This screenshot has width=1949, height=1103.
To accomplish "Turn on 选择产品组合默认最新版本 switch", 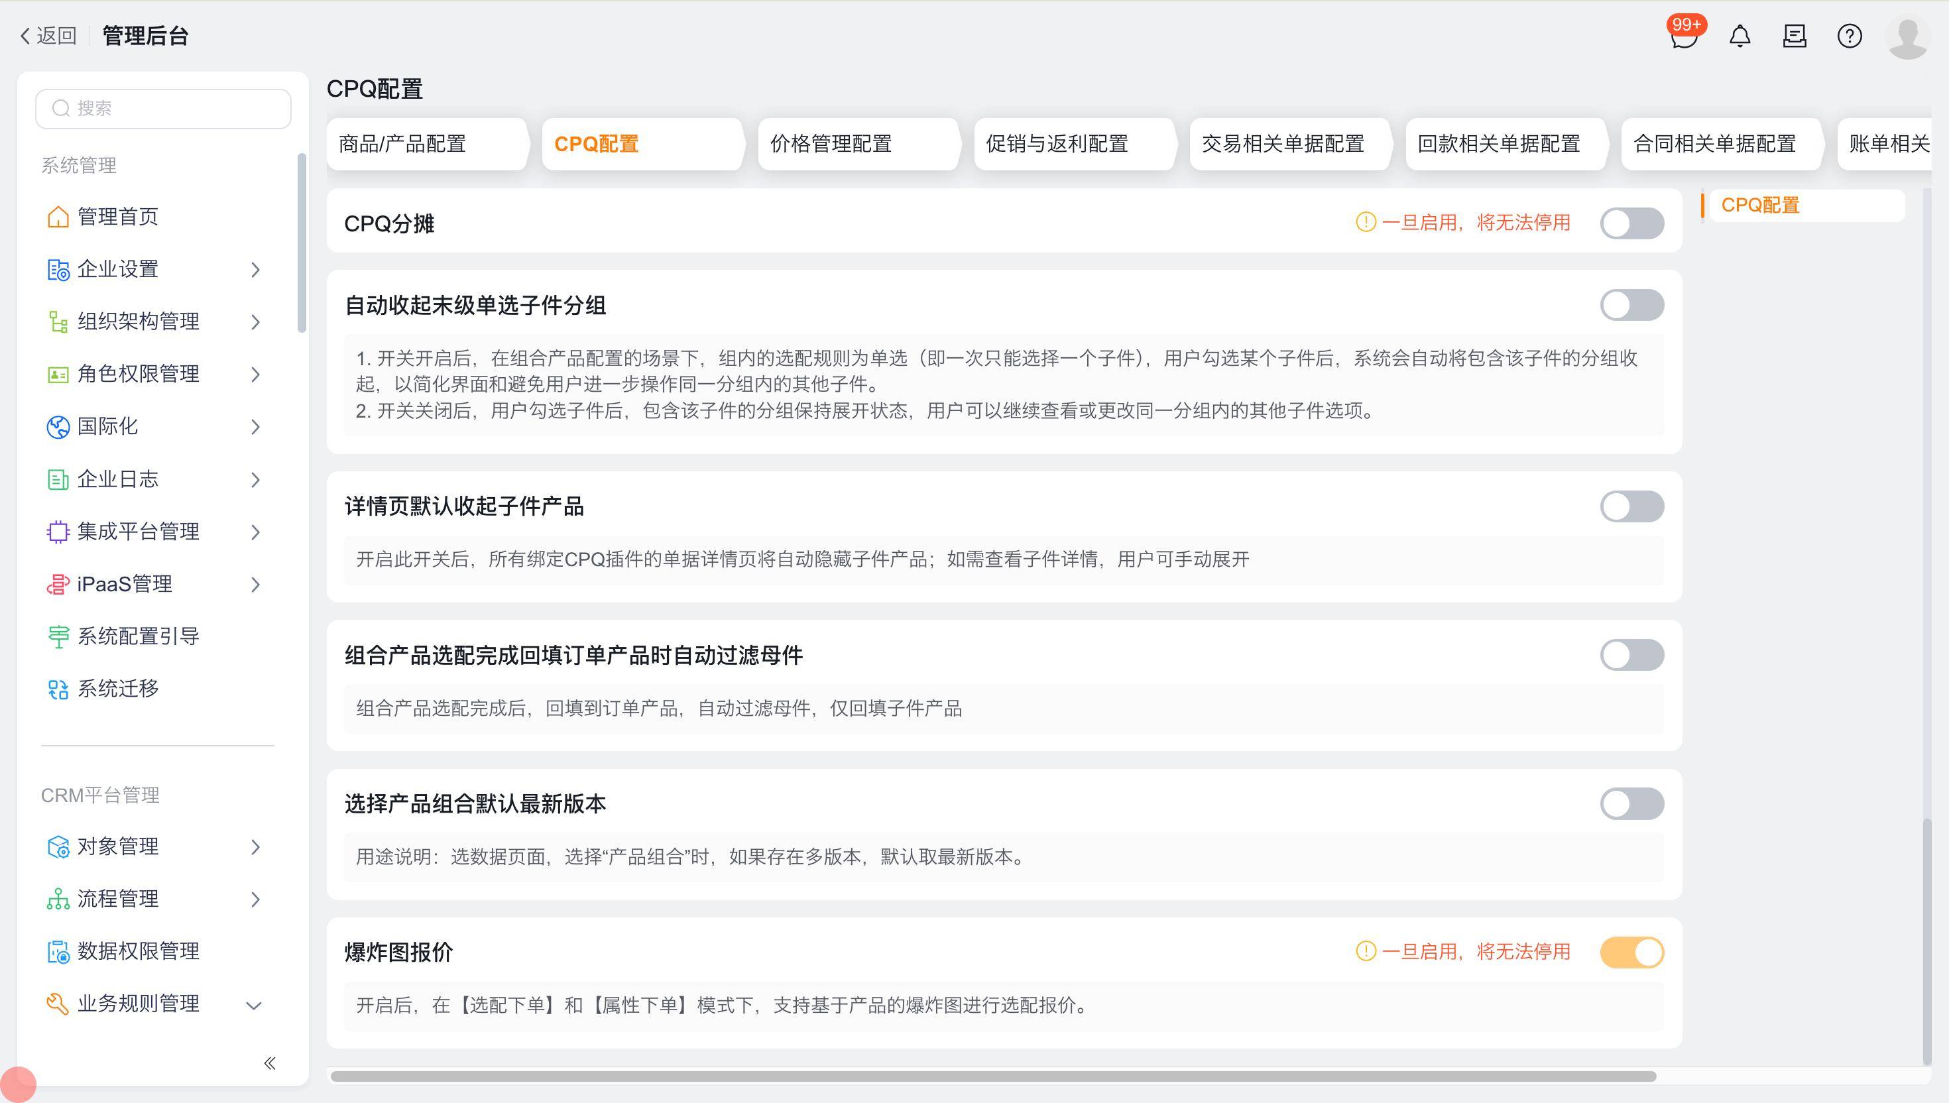I will (1631, 804).
